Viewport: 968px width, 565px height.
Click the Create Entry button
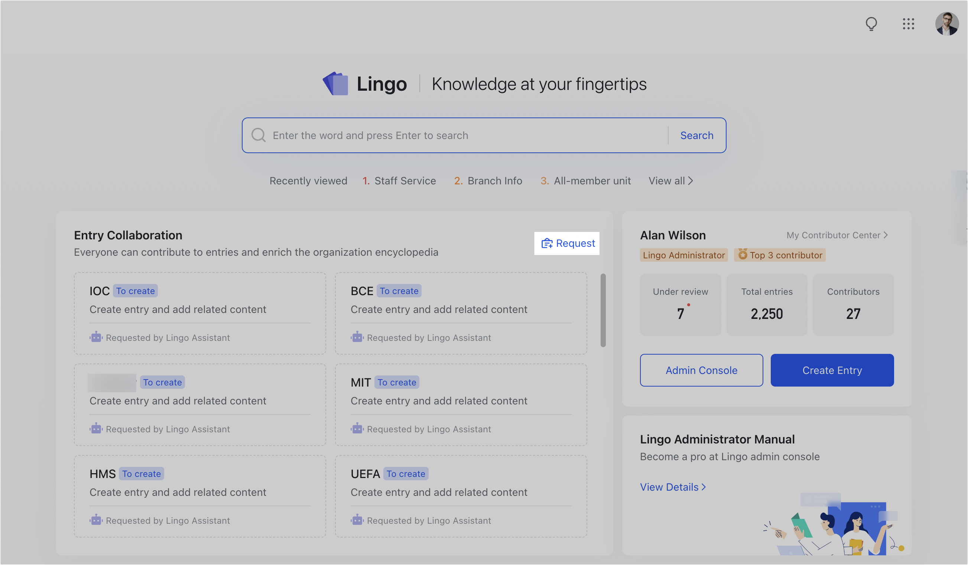click(x=832, y=370)
